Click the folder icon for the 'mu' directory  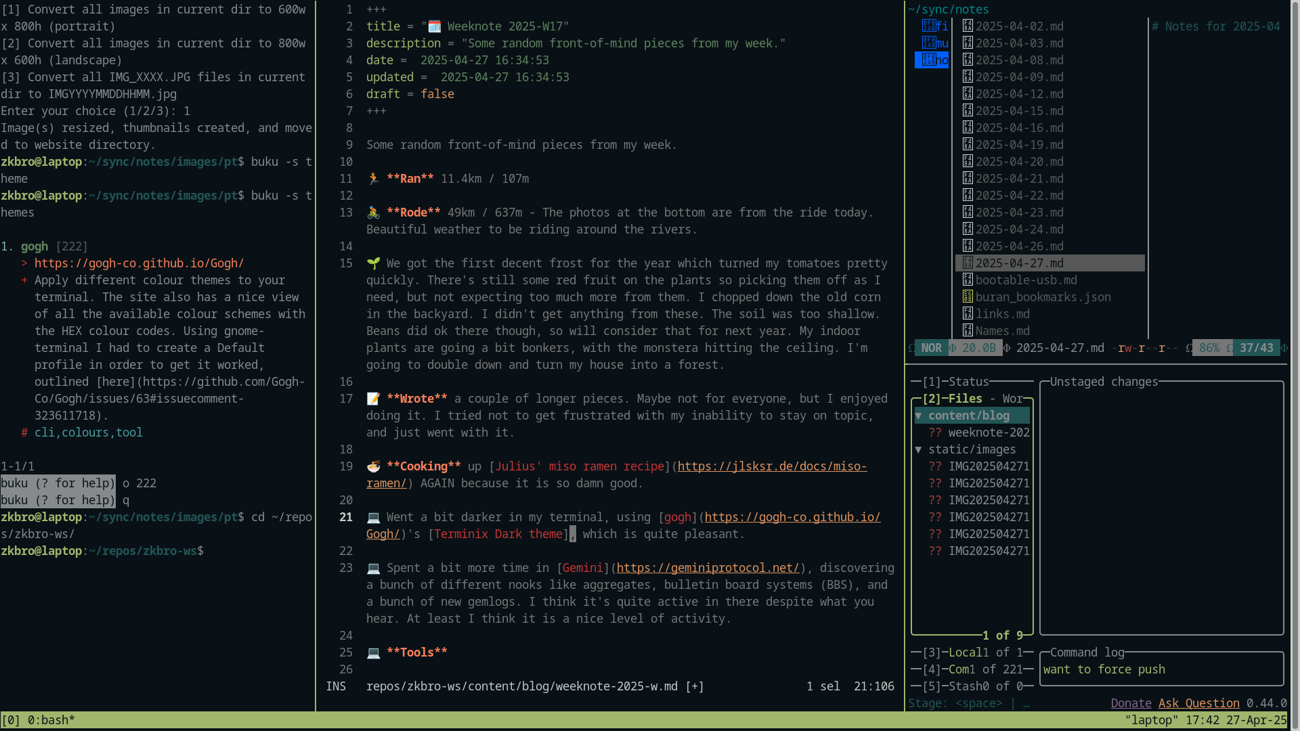(928, 43)
